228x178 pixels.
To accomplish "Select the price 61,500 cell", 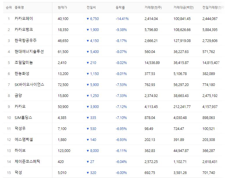I will point(63,52).
